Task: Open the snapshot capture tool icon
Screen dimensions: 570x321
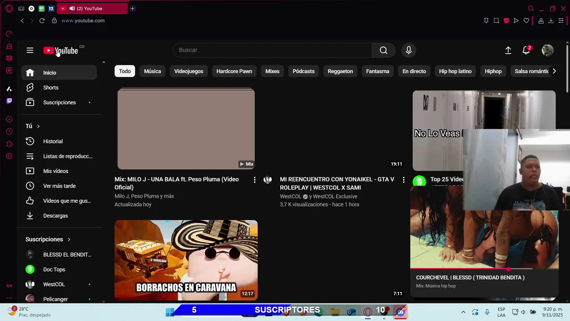Action: coord(496,21)
